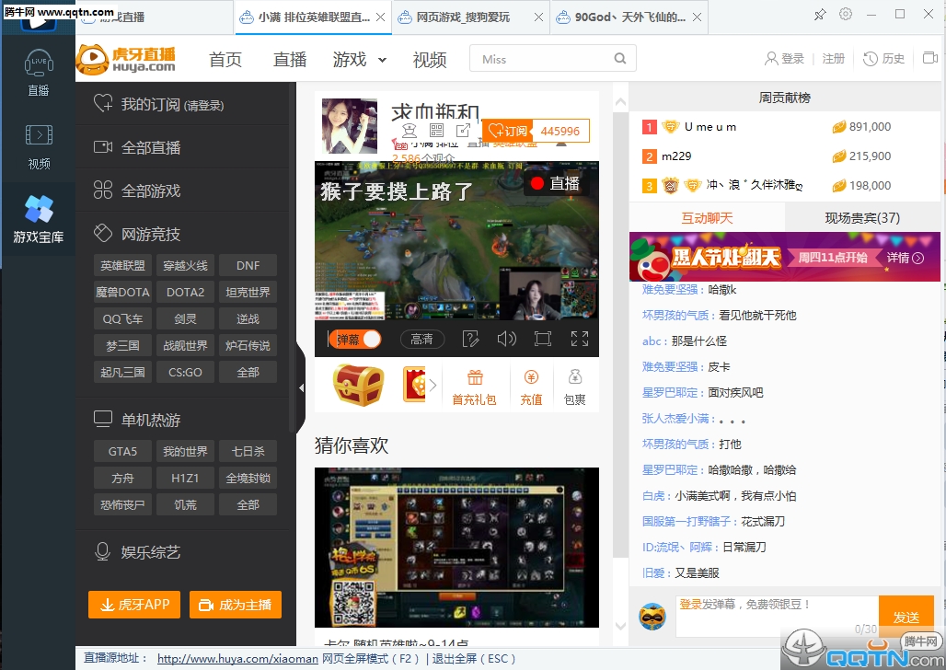This screenshot has height=670, width=946.
Task: Open the 游戏宝库 game library
Action: 39,220
